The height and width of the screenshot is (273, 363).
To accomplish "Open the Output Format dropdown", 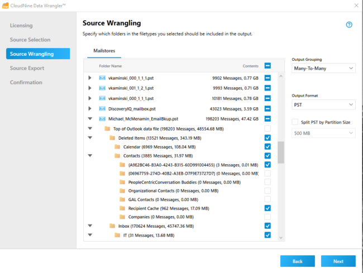I will (x=323, y=104).
